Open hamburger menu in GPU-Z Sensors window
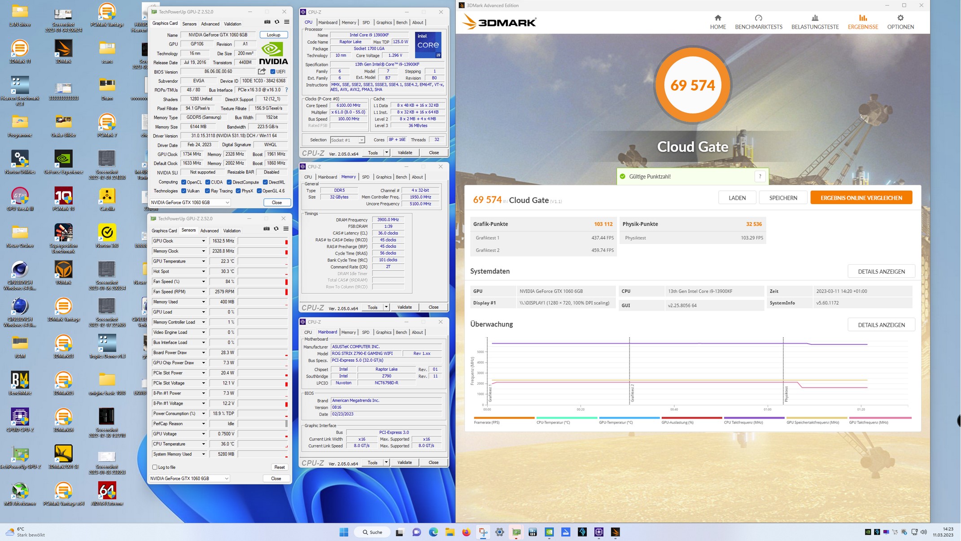Viewport: 961px width, 541px height. [x=286, y=229]
